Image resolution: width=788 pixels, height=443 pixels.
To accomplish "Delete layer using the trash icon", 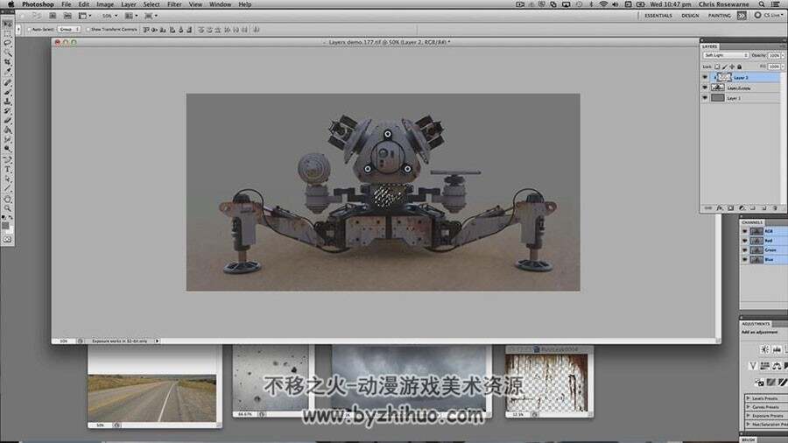I will (776, 208).
